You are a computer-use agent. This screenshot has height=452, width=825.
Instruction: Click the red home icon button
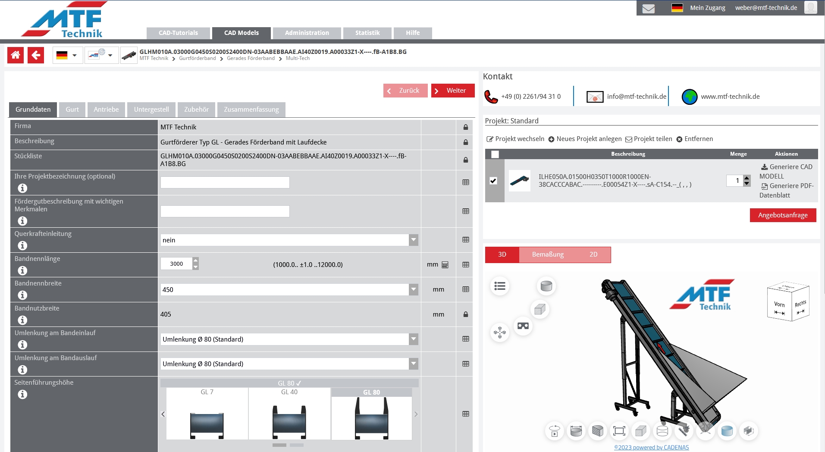pyautogui.click(x=16, y=55)
